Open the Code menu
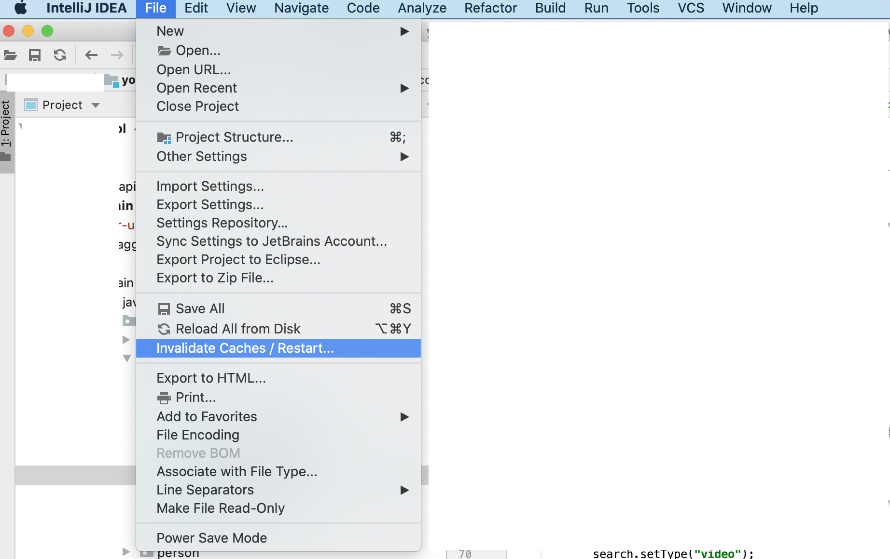Image resolution: width=890 pixels, height=559 pixels. click(363, 8)
